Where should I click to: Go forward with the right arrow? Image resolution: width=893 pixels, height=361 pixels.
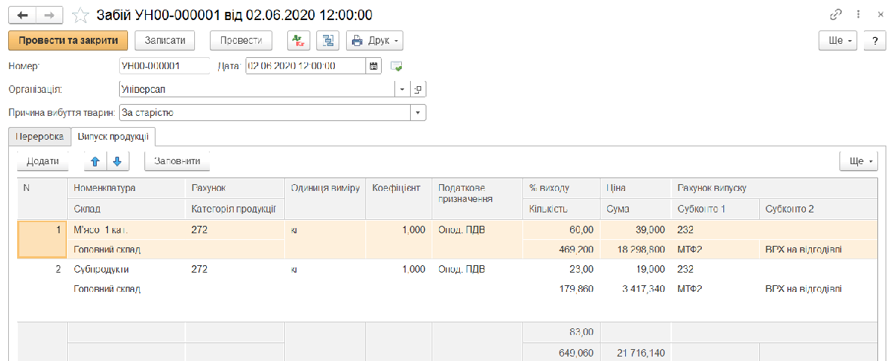(49, 15)
